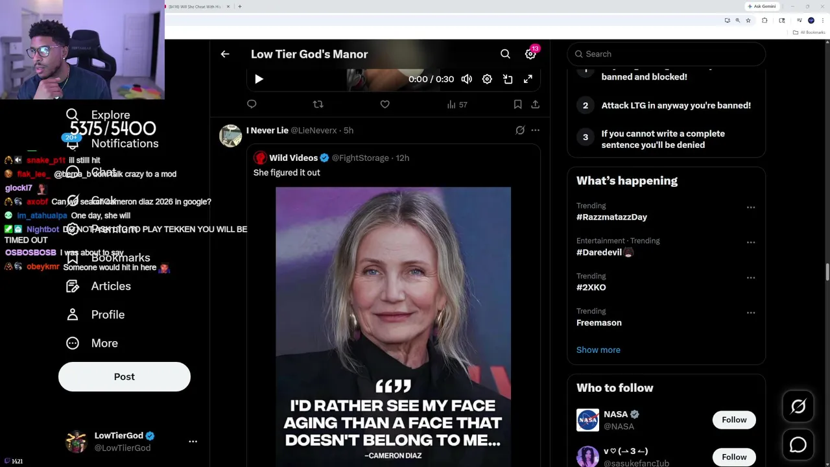Screen dimensions: 830x467
Task: Click the Ask Gemini button
Action: (761, 6)
